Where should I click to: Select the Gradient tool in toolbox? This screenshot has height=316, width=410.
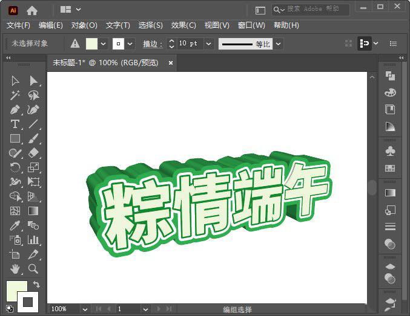33,211
